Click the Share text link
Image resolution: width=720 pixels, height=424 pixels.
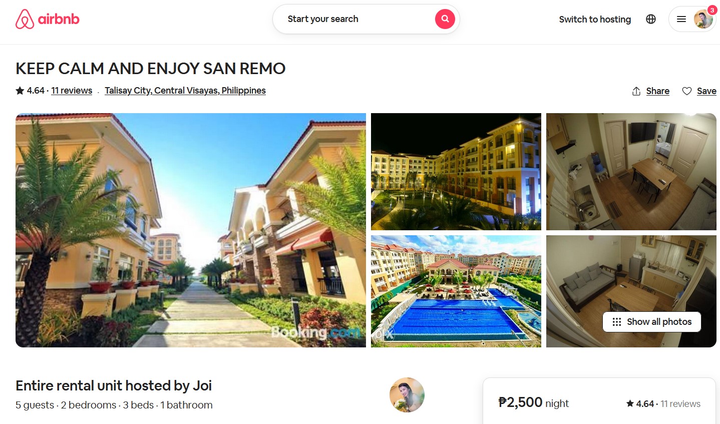[658, 91]
